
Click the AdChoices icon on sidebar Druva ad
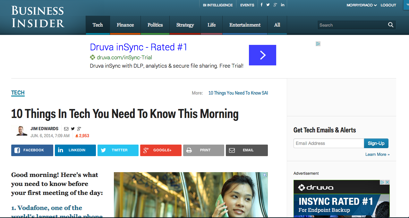pyautogui.click(x=383, y=182)
